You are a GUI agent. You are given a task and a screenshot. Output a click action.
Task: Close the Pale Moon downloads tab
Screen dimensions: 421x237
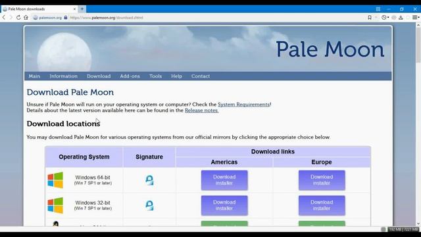pyautogui.click(x=74, y=9)
